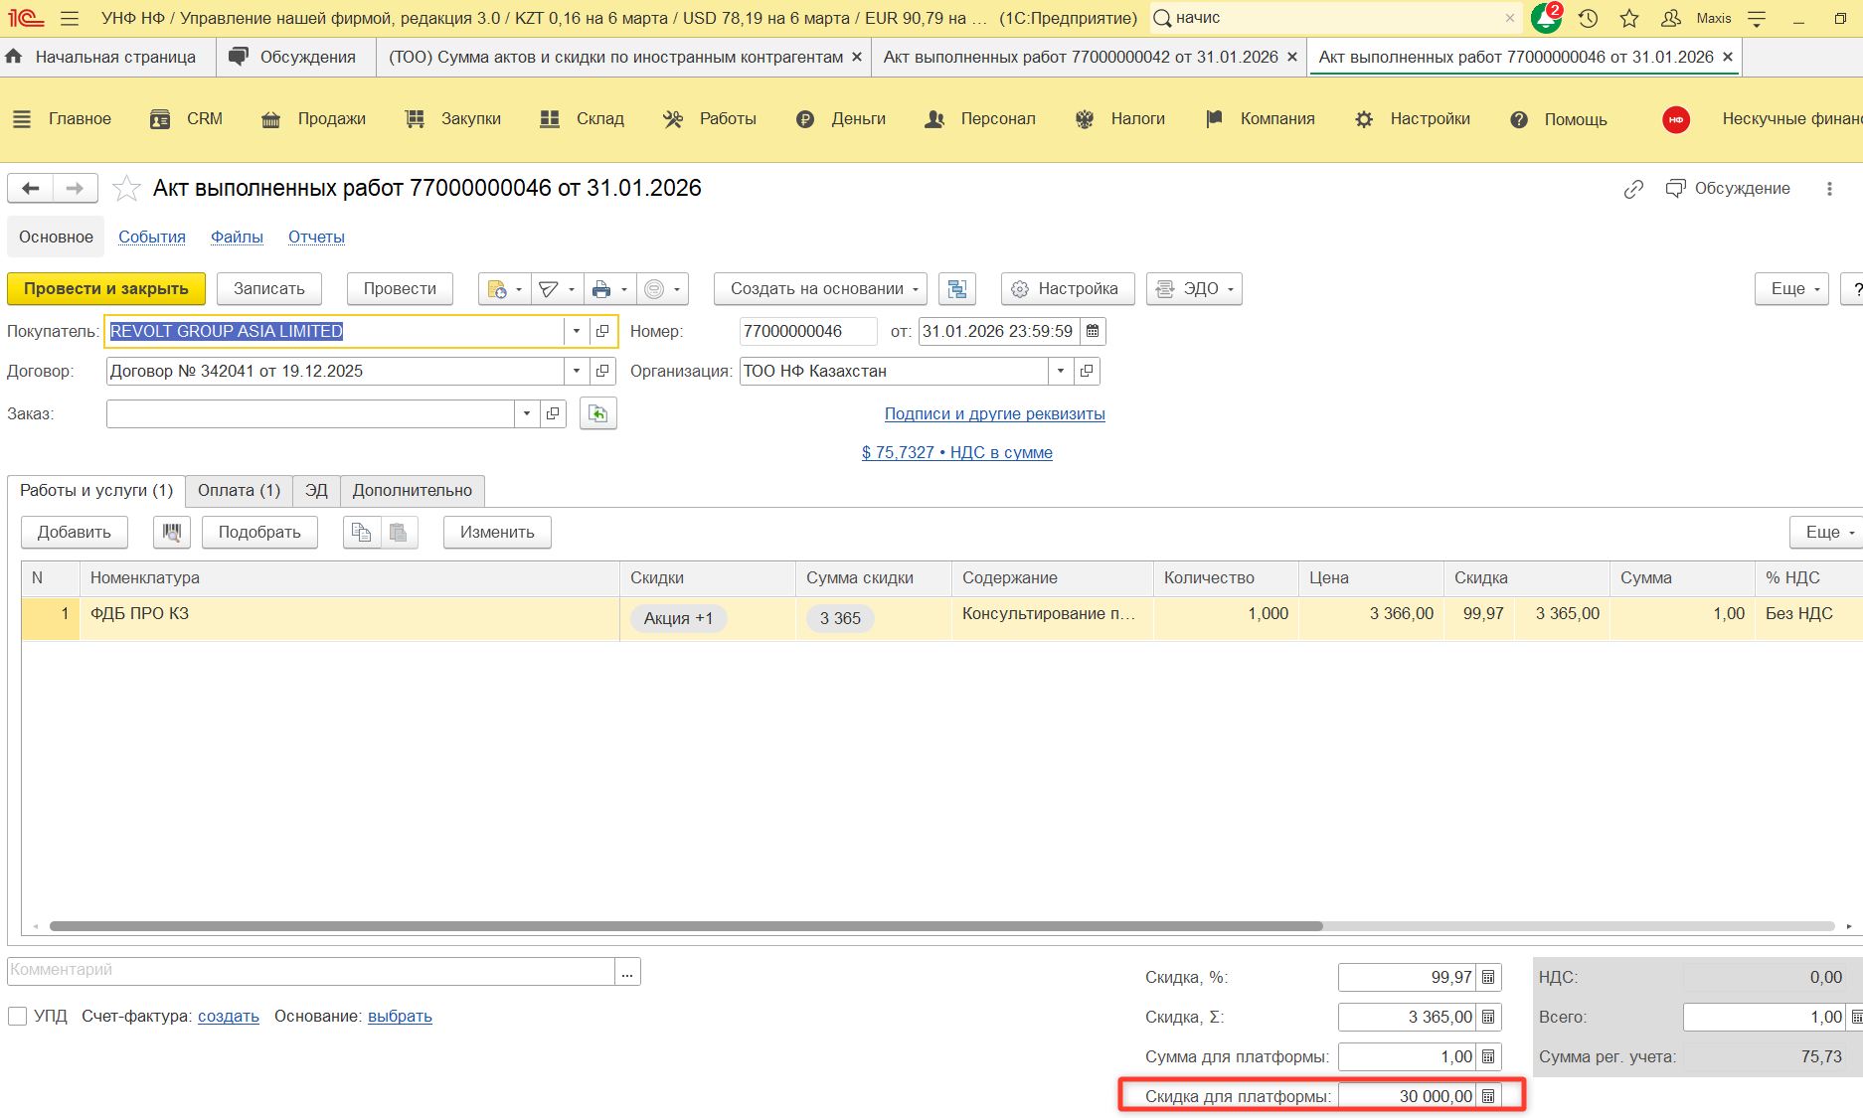This screenshot has width=1863, height=1118.
Task: Add document to favorites with star icon
Action: coord(126,189)
